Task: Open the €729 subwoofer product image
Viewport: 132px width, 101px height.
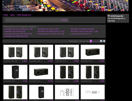Action: coord(41,72)
